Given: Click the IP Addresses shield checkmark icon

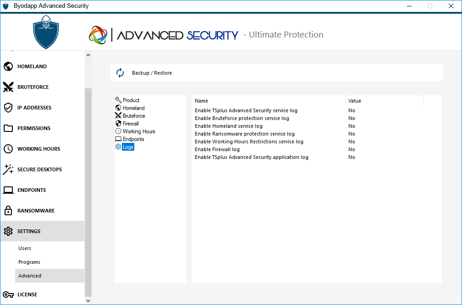Looking at the screenshot, I should click(8, 108).
